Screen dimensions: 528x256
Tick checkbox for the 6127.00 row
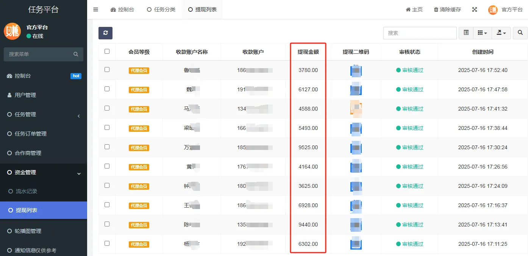pyautogui.click(x=107, y=89)
